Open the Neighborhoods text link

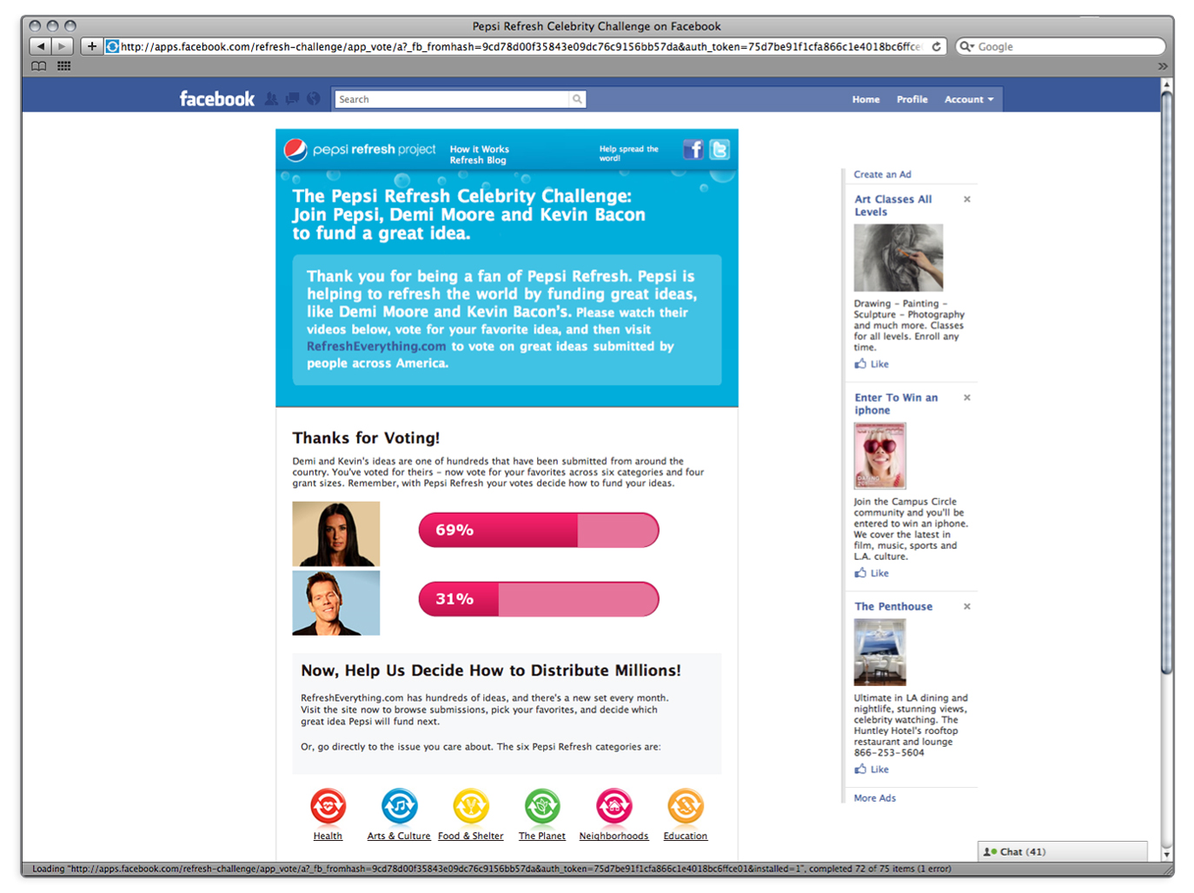click(614, 836)
